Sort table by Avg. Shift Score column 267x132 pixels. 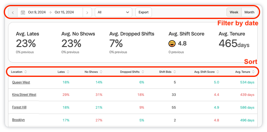click(206, 72)
